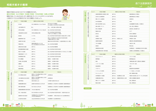The width and height of the screenshot is (156, 111).
Task: Click the 株式、有価証券 row name
Action: [99, 29]
